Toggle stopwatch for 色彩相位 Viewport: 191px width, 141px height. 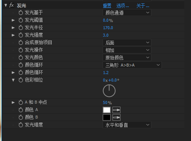tap(21, 80)
